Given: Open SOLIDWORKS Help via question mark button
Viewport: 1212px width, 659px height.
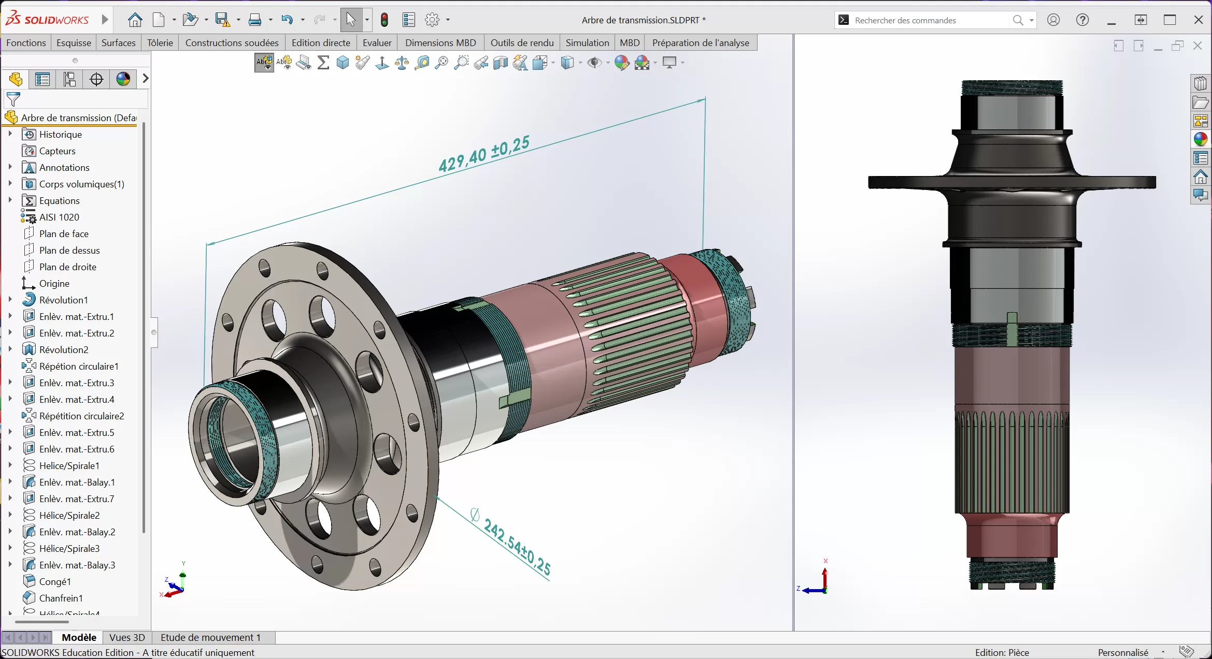Looking at the screenshot, I should (x=1082, y=20).
